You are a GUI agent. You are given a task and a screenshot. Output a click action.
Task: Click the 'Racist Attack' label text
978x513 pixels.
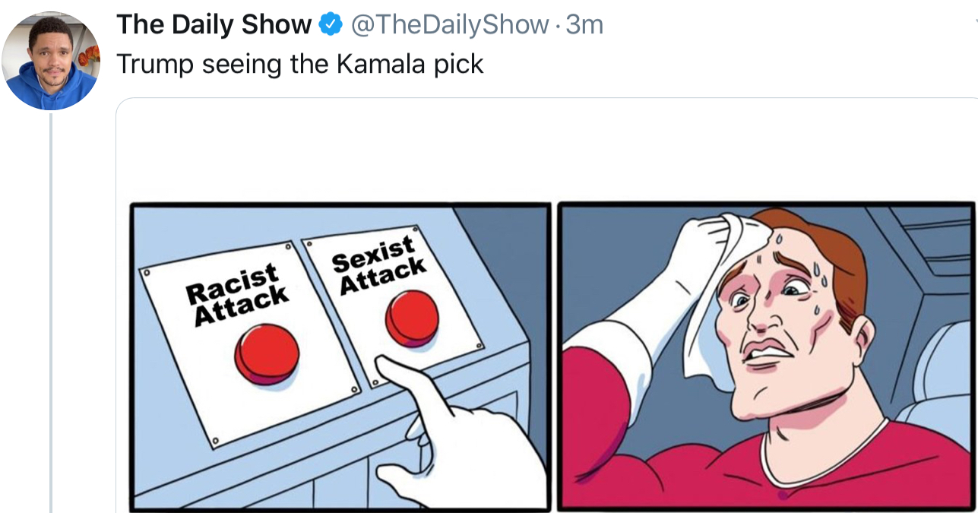[x=237, y=295]
